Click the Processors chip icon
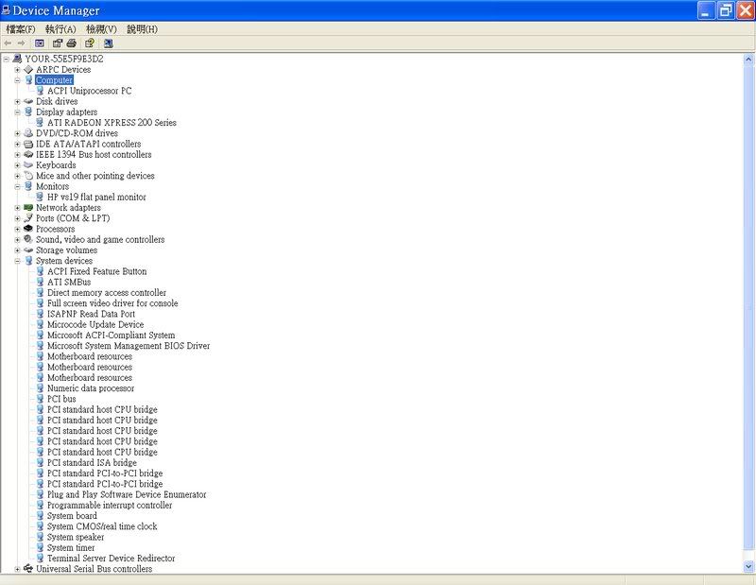 28,229
